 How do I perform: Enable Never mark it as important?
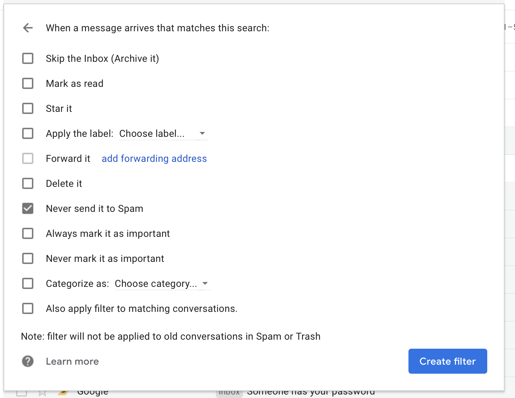[28, 258]
